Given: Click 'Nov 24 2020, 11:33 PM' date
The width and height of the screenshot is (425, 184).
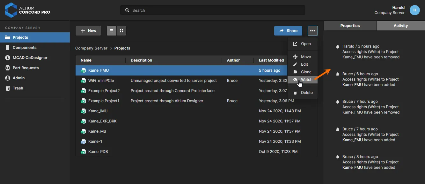Looking at the screenshot, I should 280,141.
